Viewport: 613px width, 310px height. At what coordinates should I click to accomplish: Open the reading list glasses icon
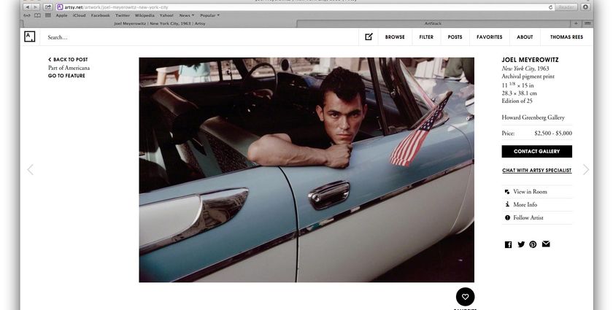27,15
